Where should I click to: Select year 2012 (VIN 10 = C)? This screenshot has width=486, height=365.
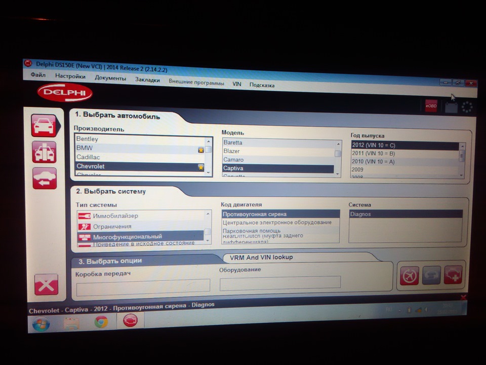click(x=405, y=145)
